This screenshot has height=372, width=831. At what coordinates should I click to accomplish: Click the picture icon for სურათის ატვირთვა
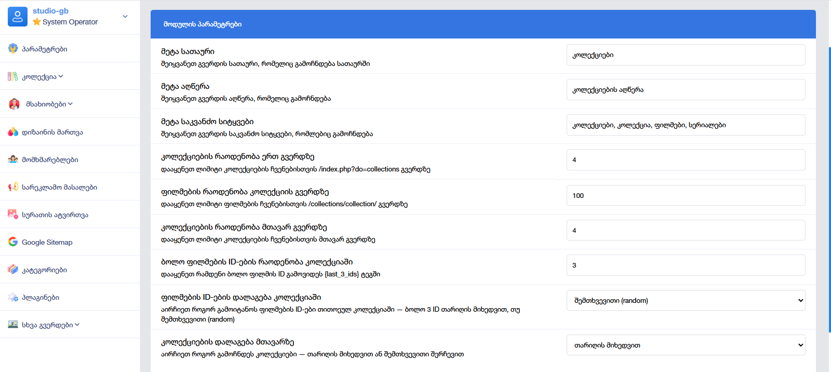point(13,215)
